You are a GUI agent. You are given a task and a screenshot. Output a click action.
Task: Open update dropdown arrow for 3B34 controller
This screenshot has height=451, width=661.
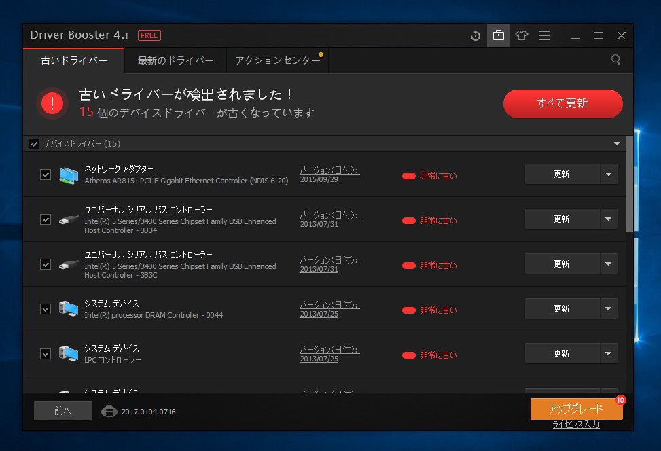click(608, 219)
